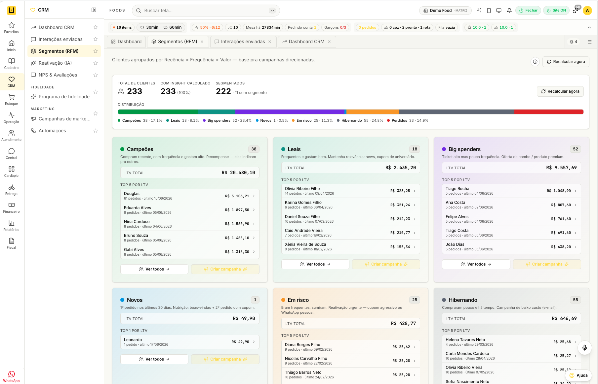Toggle the Site ON switch
The width and height of the screenshot is (598, 384).
click(x=556, y=11)
